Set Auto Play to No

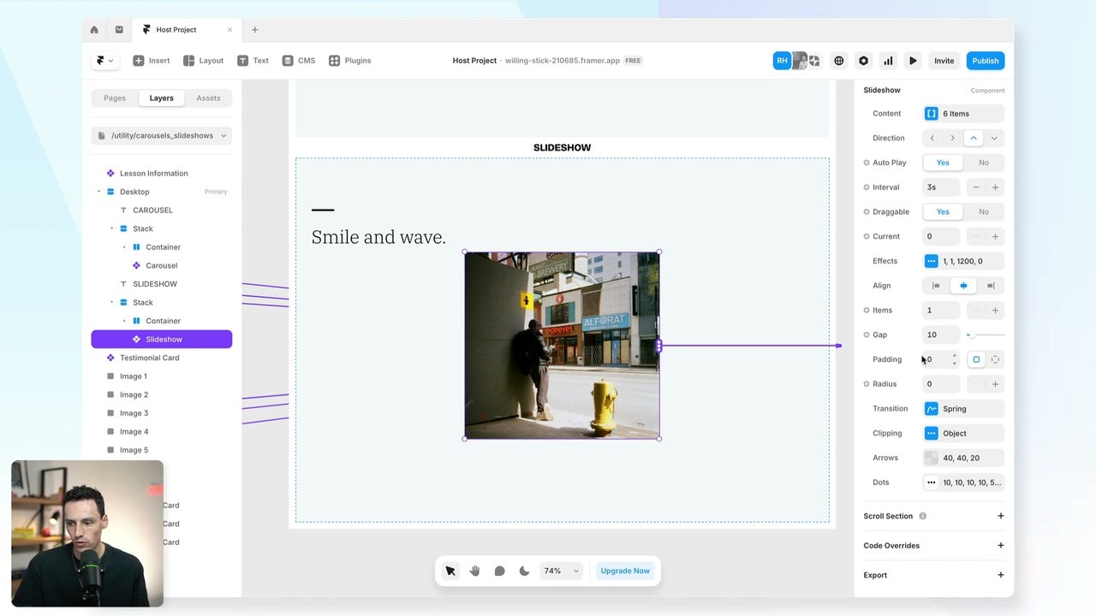pyautogui.click(x=983, y=163)
